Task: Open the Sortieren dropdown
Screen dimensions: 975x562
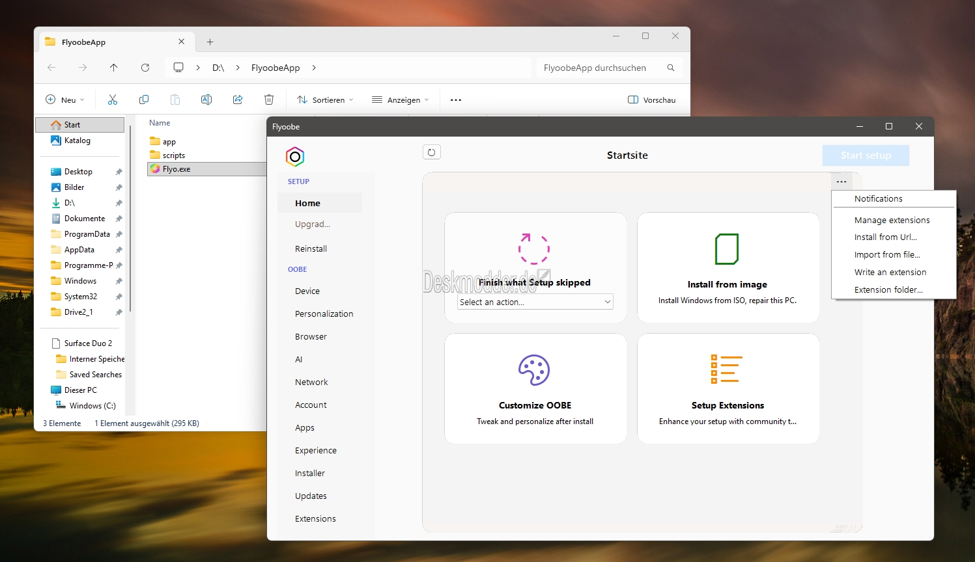Action: pos(325,100)
